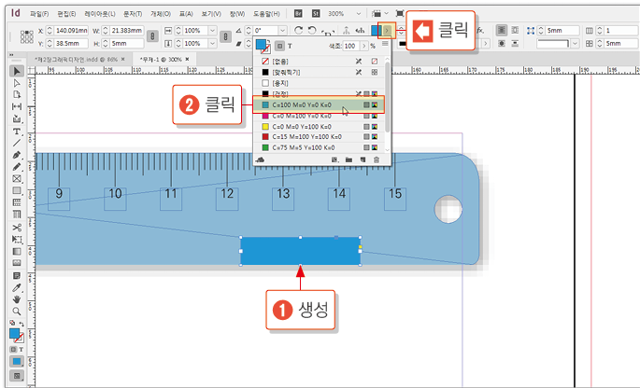Click rotate 90° clockwise icon
Screen dimensions: 640x388
[x=299, y=31]
